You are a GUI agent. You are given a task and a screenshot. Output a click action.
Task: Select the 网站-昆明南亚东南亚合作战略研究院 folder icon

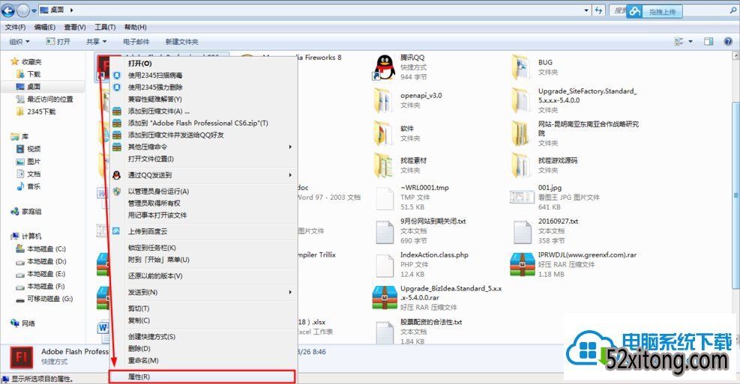[520, 133]
